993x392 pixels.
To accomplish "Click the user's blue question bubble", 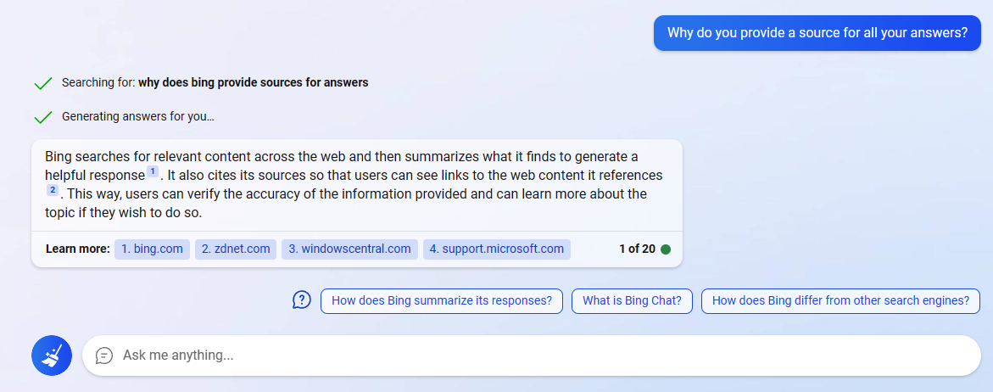I will click(817, 33).
